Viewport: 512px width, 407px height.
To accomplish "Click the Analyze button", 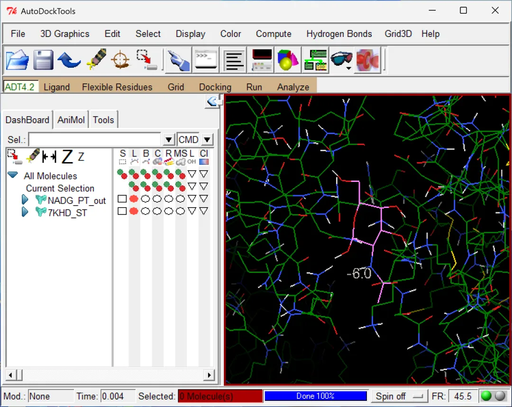I will click(x=293, y=87).
